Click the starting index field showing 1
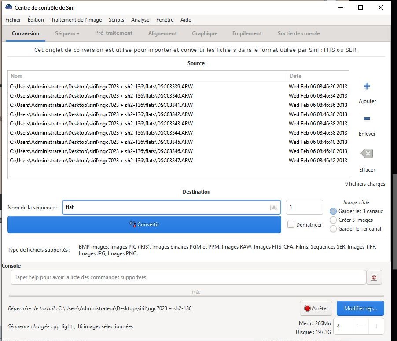This screenshot has width=397, height=341. click(304, 207)
